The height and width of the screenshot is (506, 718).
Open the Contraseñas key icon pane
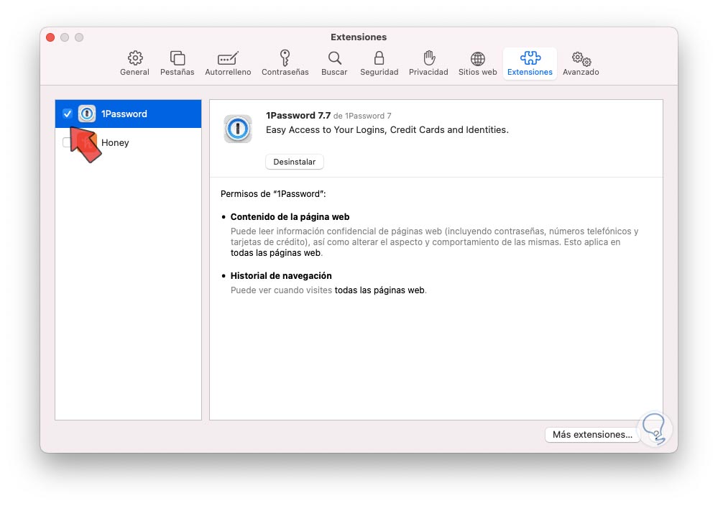(x=285, y=63)
